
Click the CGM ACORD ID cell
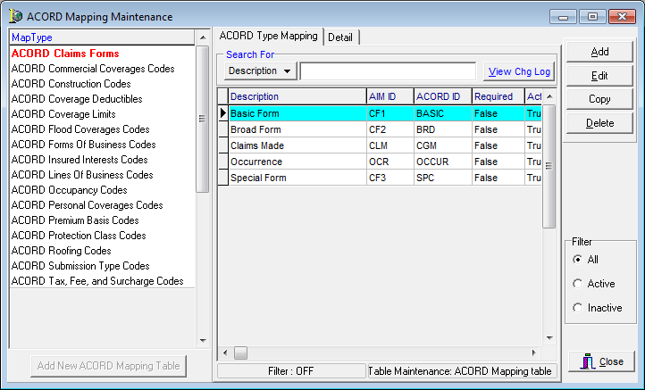click(x=442, y=145)
